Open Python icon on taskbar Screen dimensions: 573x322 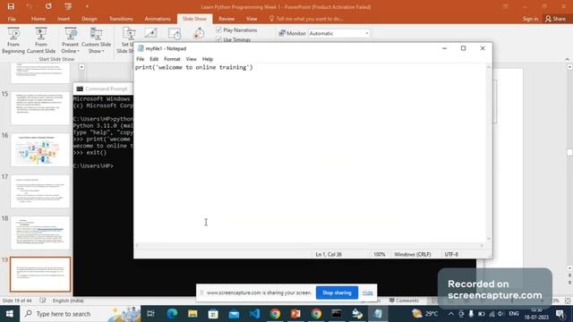tap(357, 314)
